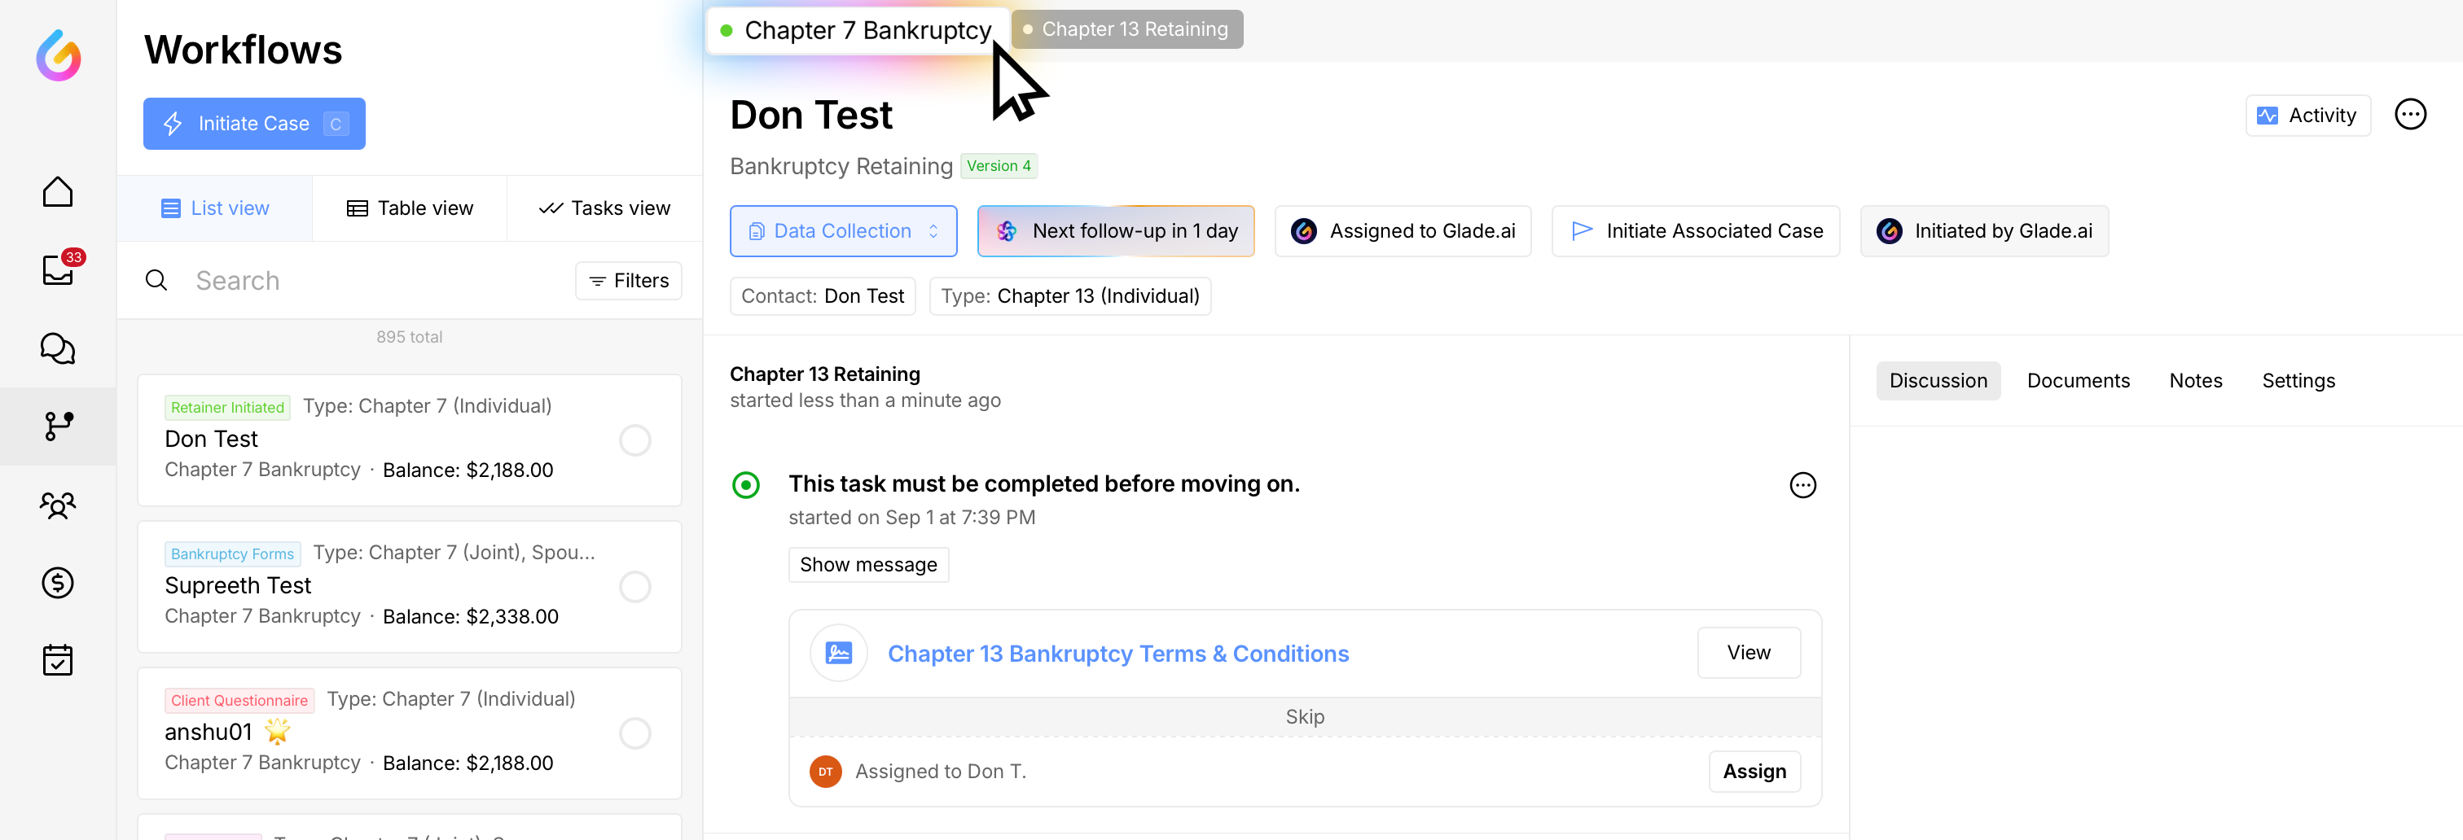Open the calendar tasks sidebar icon
2463x840 pixels.
[x=57, y=659]
